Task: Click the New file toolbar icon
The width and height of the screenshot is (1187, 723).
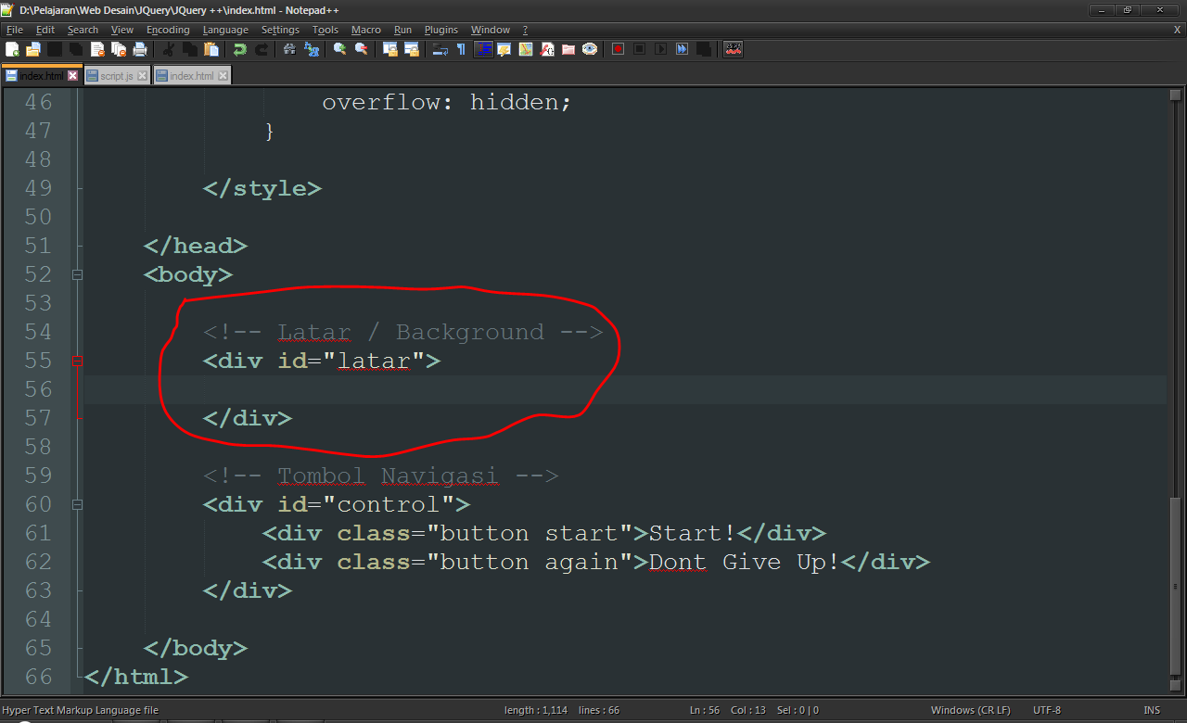Action: tap(12, 49)
